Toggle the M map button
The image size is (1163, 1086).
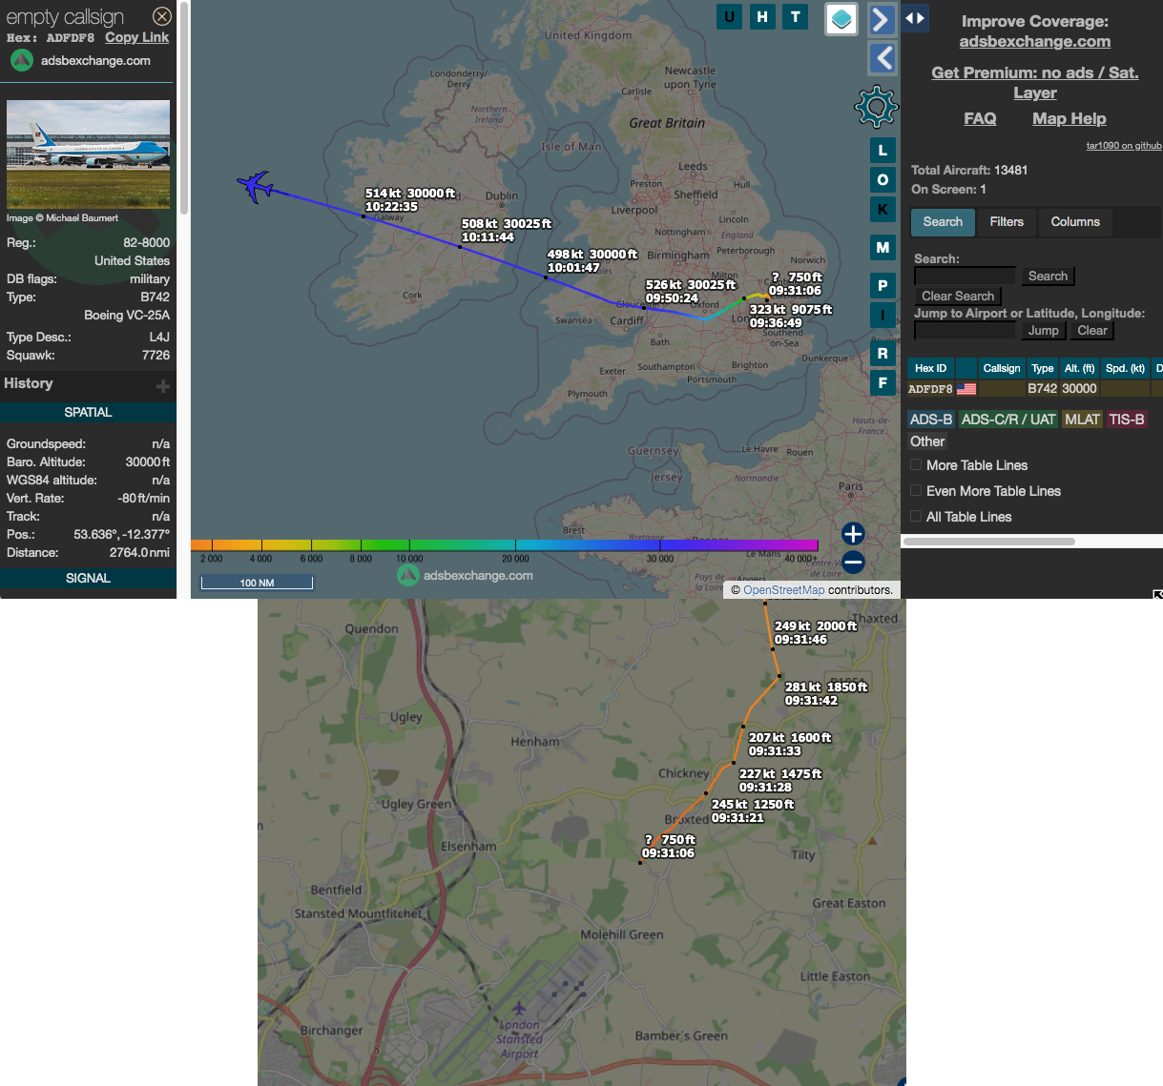883,247
